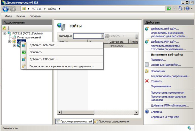Click the Переименовать link
Image resolution: width=195 pixels, height=131 pixels.
[161, 86]
